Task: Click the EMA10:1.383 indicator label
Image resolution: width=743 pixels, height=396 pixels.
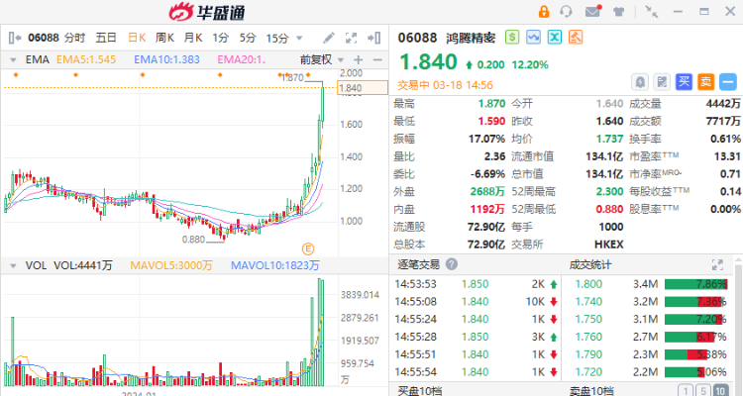Action: [x=166, y=59]
